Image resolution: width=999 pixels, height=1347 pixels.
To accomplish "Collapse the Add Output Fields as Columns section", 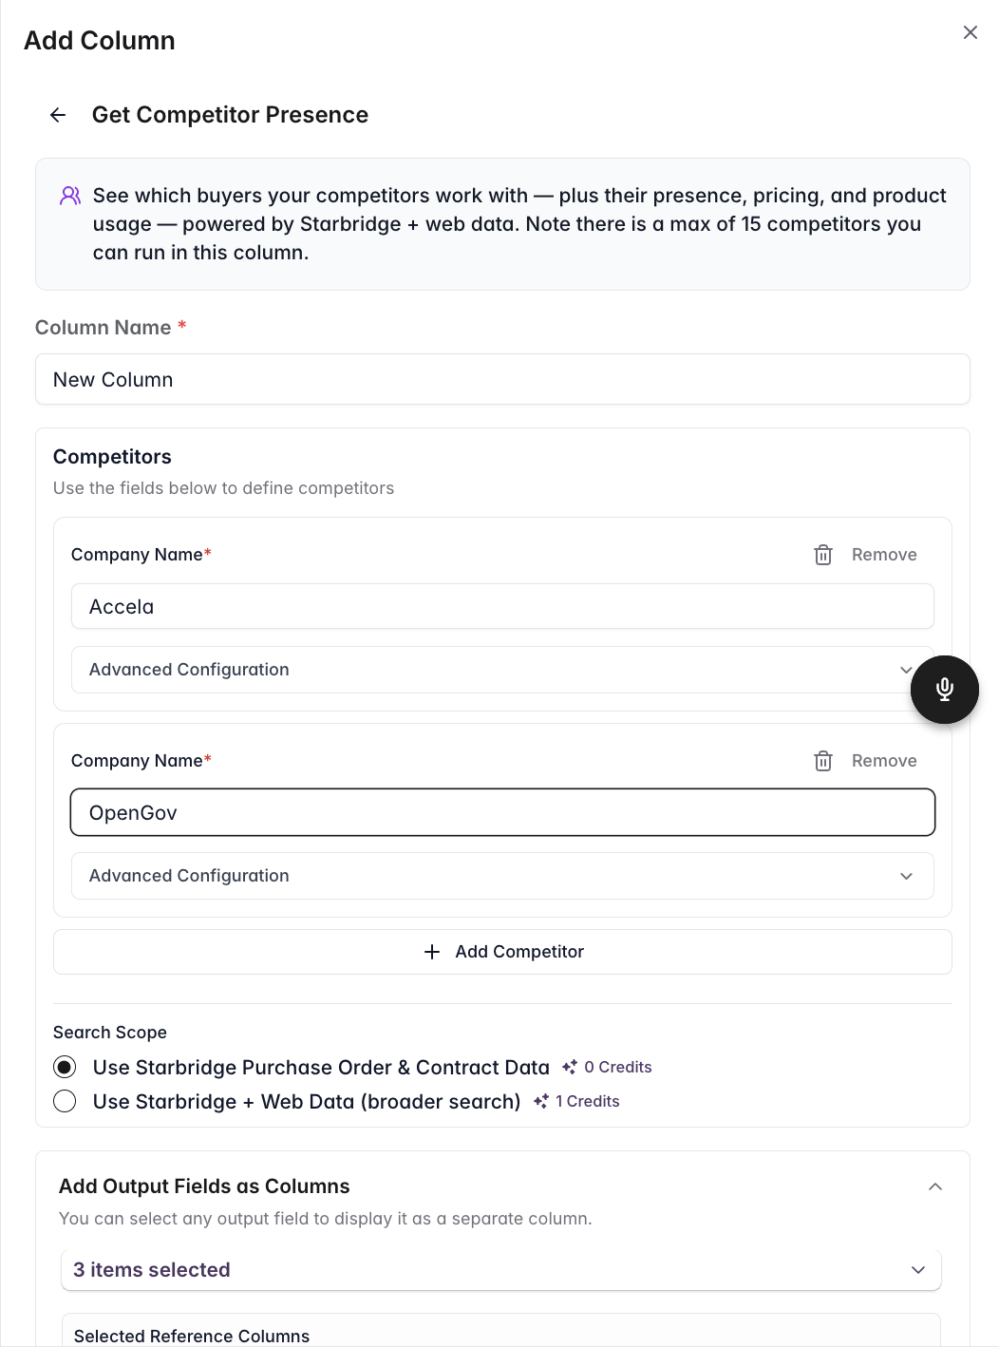I will coord(935,1186).
